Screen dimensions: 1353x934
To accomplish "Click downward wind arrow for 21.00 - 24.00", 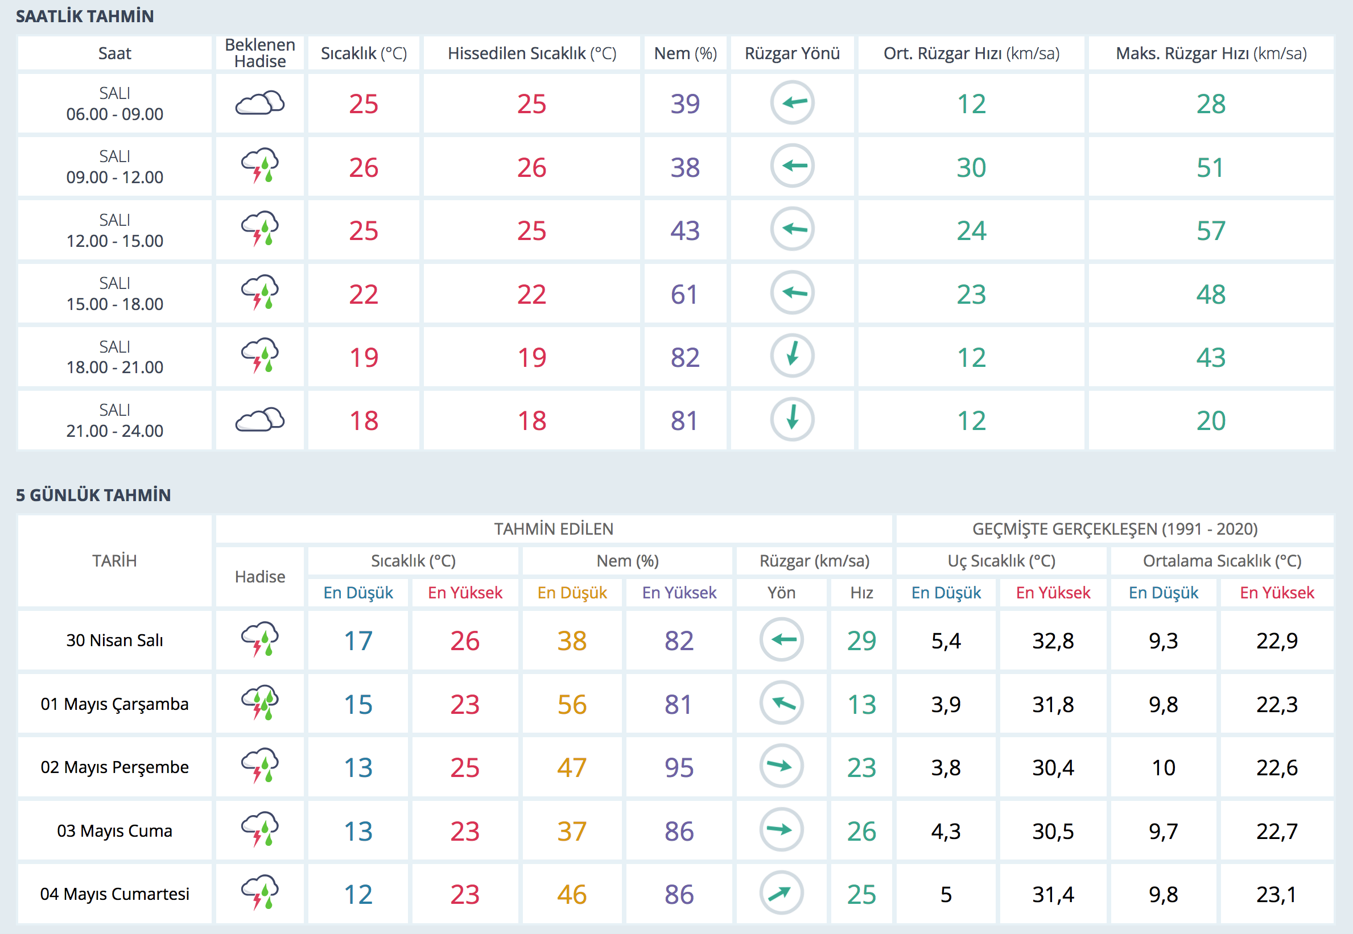I will (793, 420).
